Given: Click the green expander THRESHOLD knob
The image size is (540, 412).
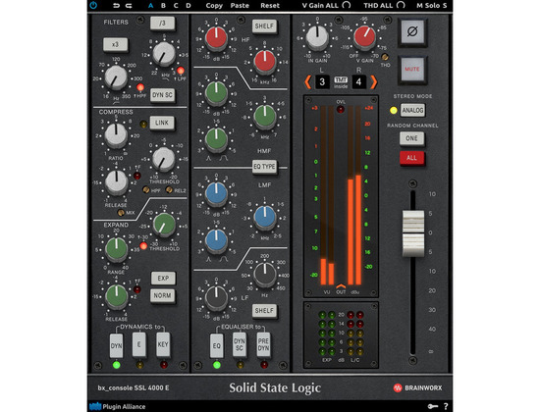Looking at the screenshot, I should coord(164,224).
